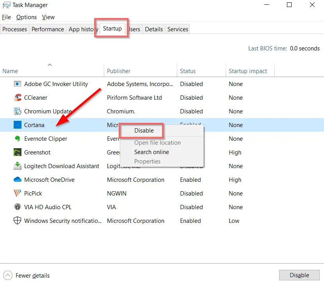
Task: Switch to the Services tab
Action: (178, 29)
